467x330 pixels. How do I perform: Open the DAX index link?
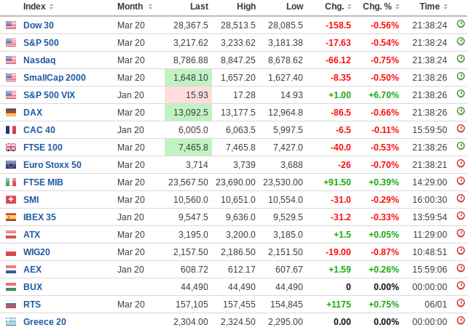[x=33, y=113]
